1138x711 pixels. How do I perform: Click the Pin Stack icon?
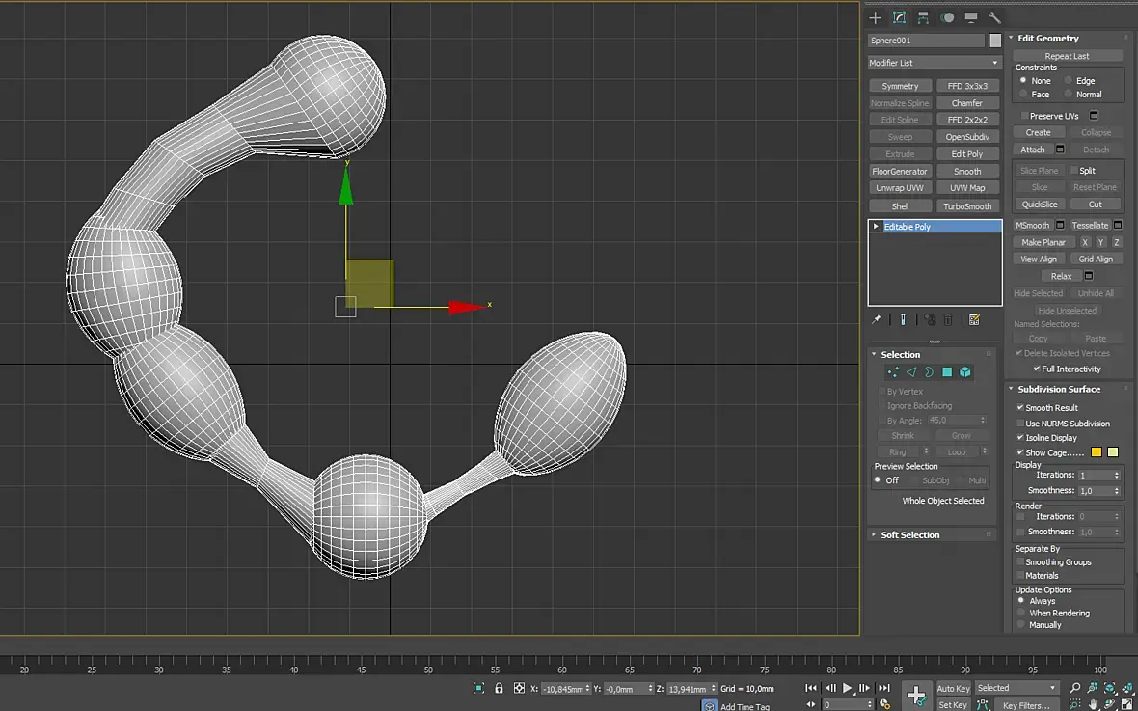point(877,319)
